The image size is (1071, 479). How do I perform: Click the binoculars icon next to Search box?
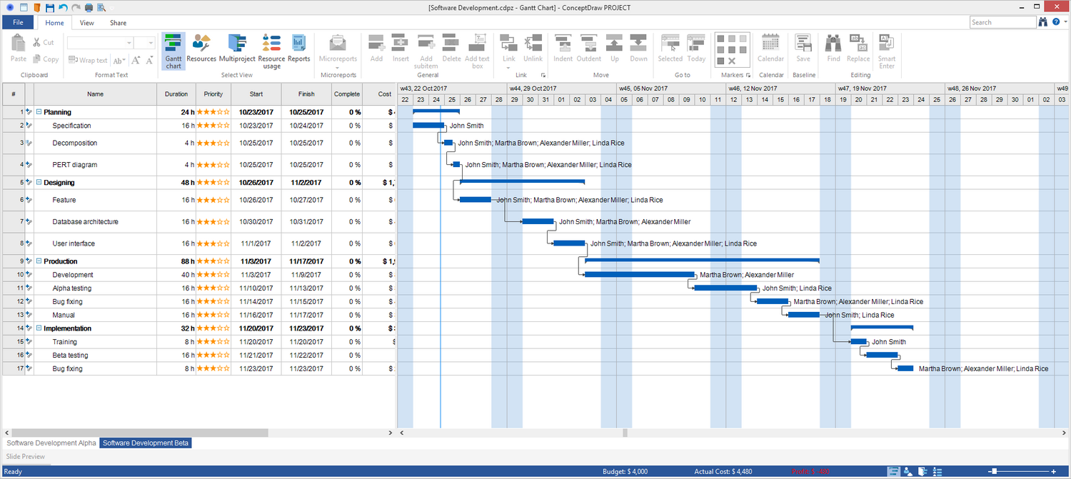pyautogui.click(x=1043, y=22)
